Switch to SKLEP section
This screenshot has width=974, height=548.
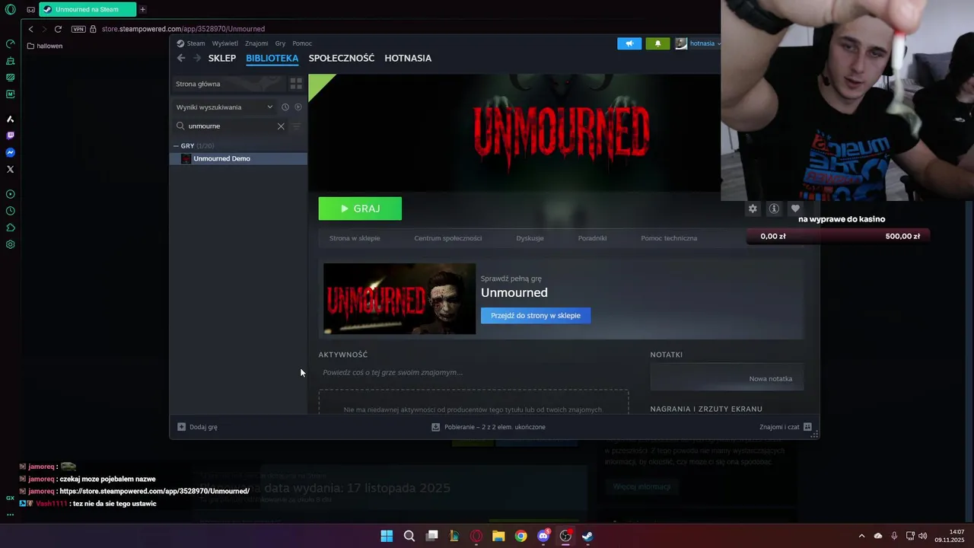[222, 58]
